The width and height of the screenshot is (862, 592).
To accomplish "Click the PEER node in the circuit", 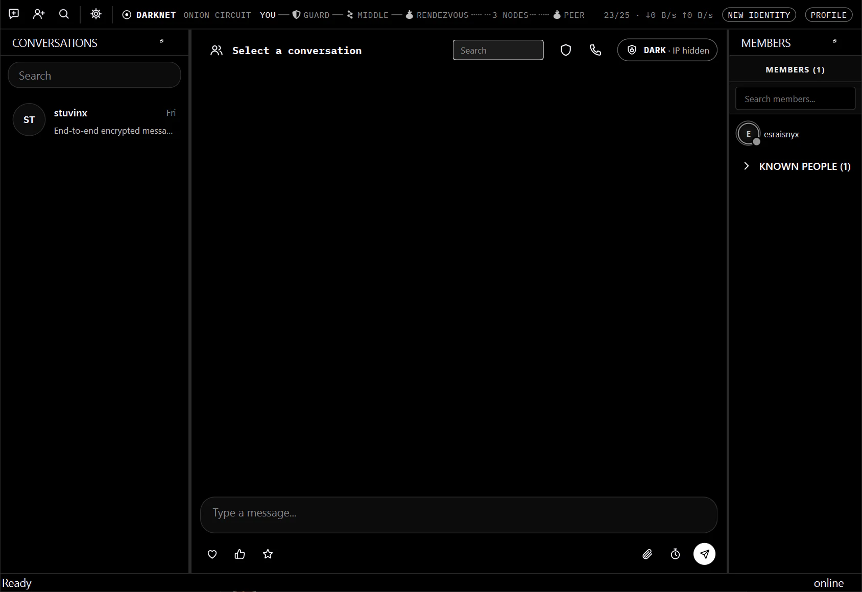I will [569, 15].
